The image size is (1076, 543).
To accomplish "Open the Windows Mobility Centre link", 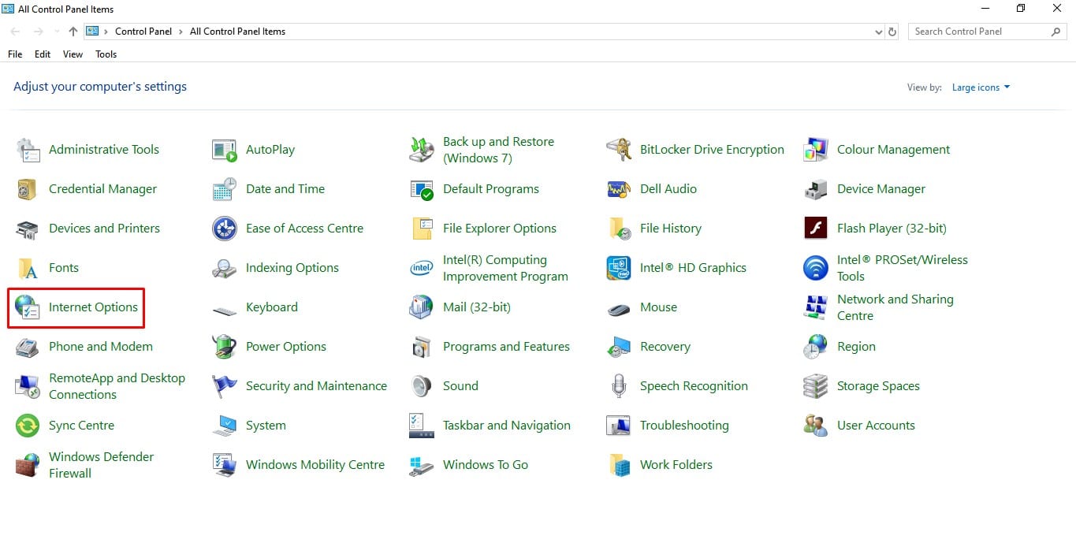I will click(315, 465).
